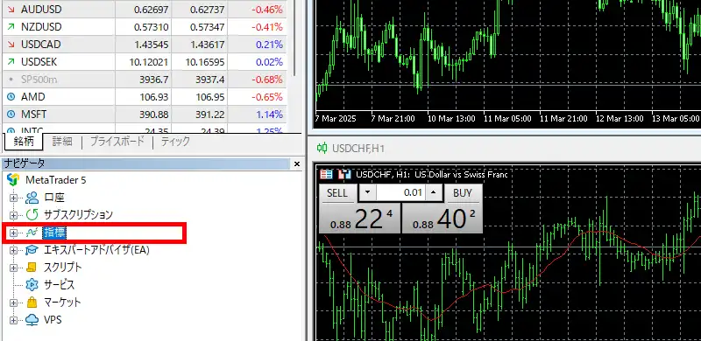
Task: Click the AUDUSD down arrow icon
Action: [x=11, y=10]
